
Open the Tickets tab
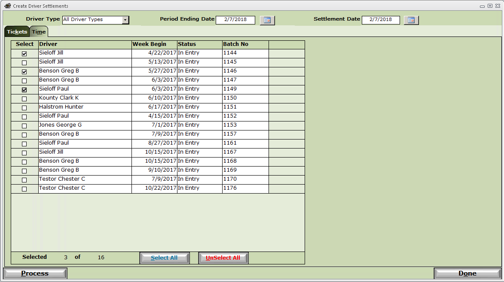(17, 32)
